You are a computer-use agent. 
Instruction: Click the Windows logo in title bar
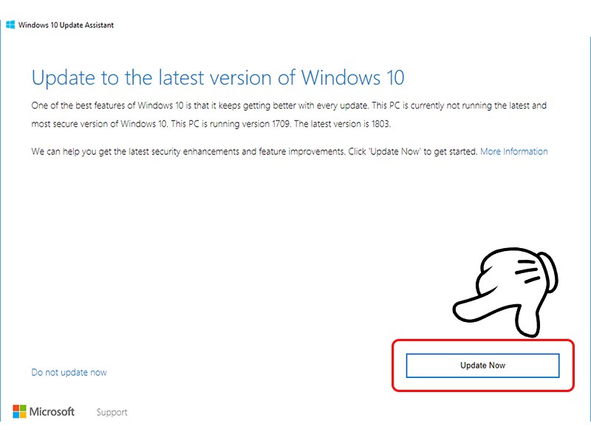(10, 25)
